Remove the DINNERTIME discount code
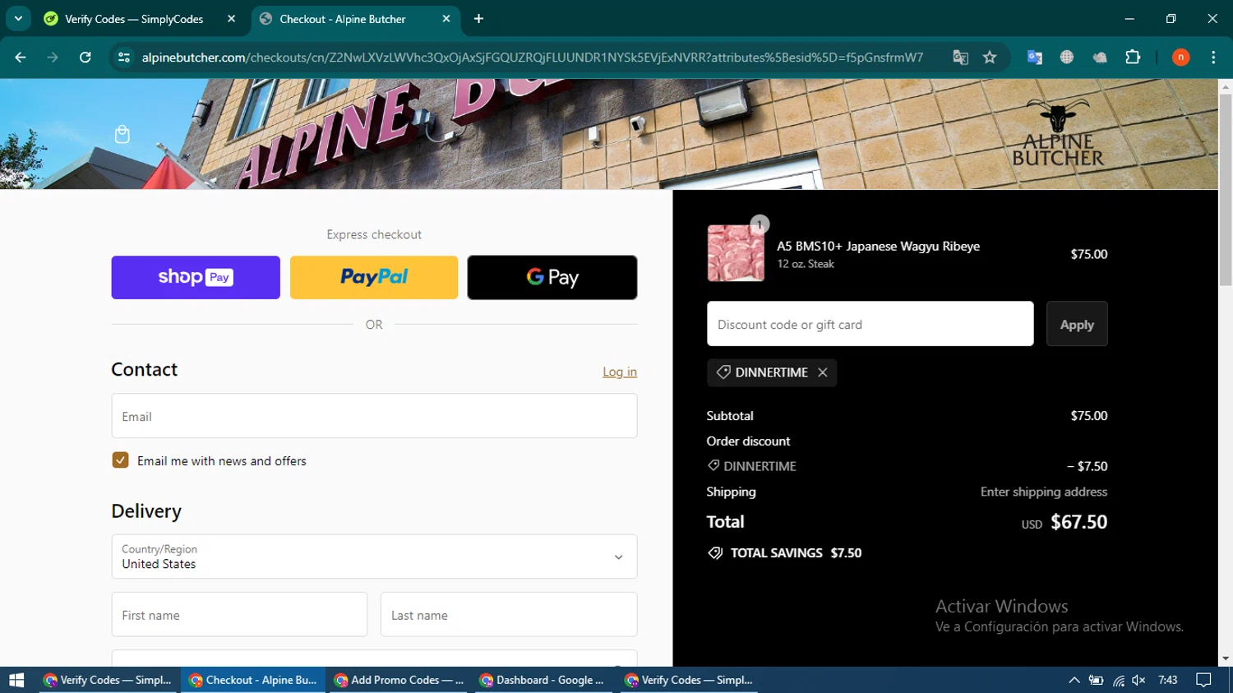The width and height of the screenshot is (1233, 693). coord(823,372)
